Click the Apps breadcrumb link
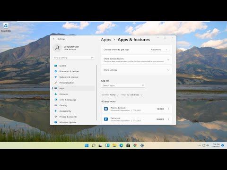227x170 pixels. pyautogui.click(x=106, y=40)
